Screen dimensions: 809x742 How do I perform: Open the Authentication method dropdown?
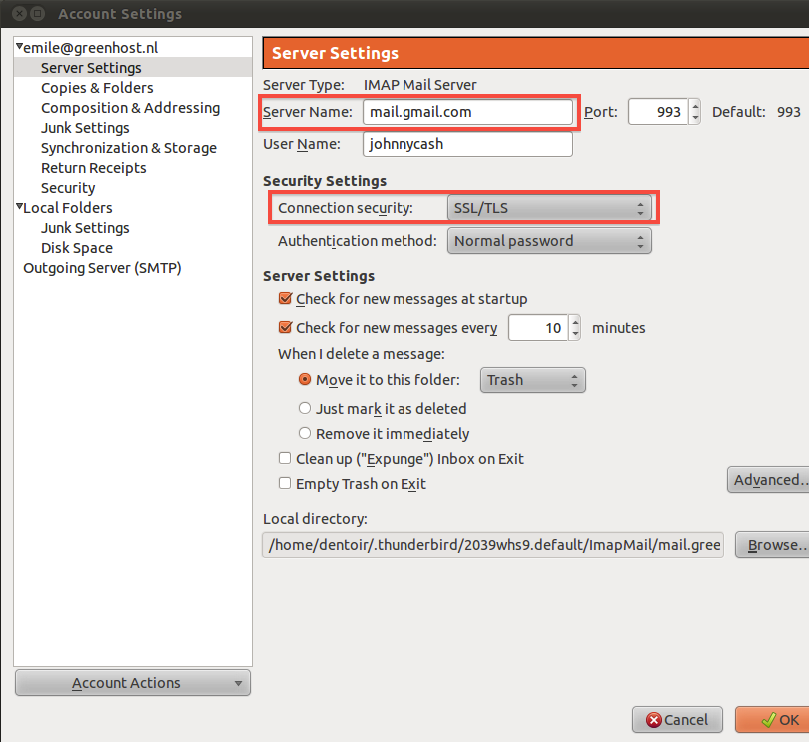click(x=548, y=241)
